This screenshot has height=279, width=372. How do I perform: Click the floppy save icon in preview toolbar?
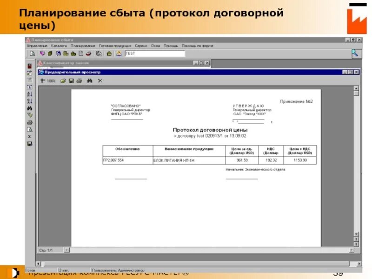71,81
